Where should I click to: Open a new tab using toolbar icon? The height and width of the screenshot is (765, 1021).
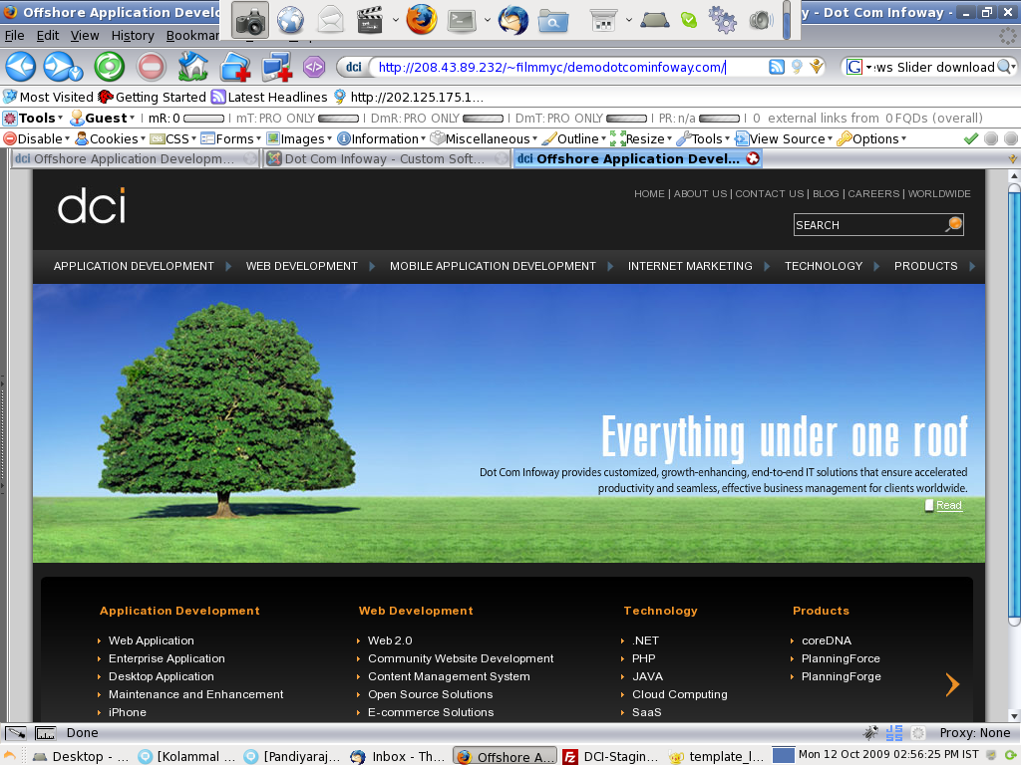[235, 67]
